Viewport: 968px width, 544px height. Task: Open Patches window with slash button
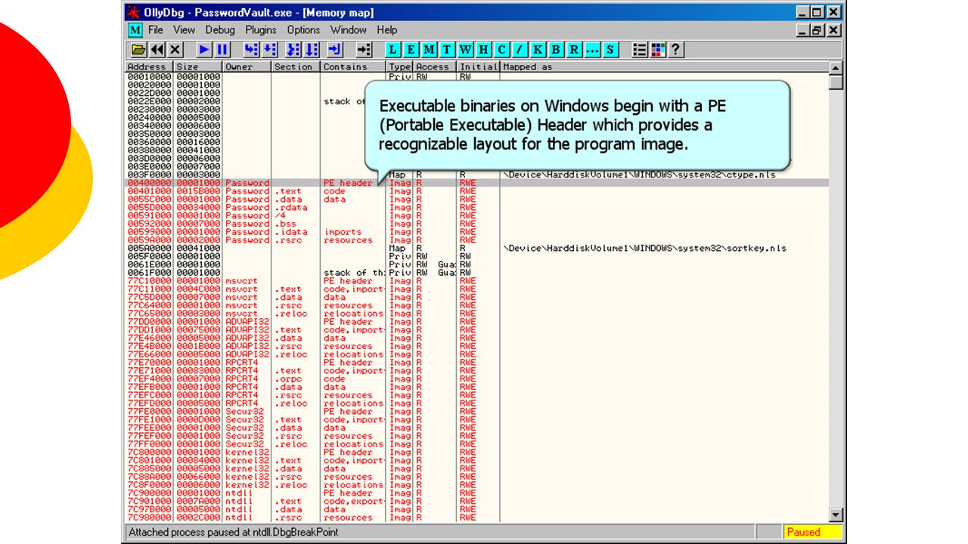tap(520, 50)
